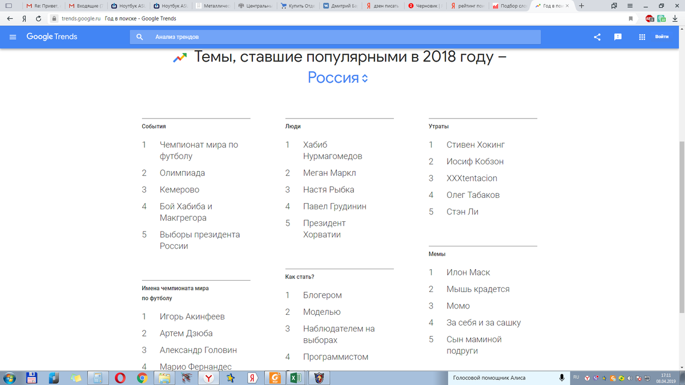
Task: Launch Opera from the taskbar
Action: click(x=120, y=378)
